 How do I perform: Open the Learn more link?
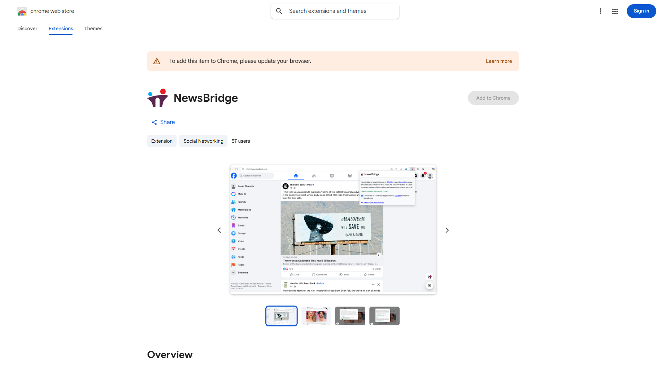(x=498, y=61)
